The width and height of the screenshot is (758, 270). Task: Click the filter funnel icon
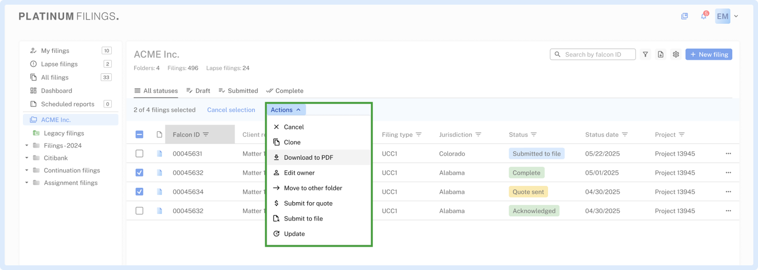tap(645, 55)
